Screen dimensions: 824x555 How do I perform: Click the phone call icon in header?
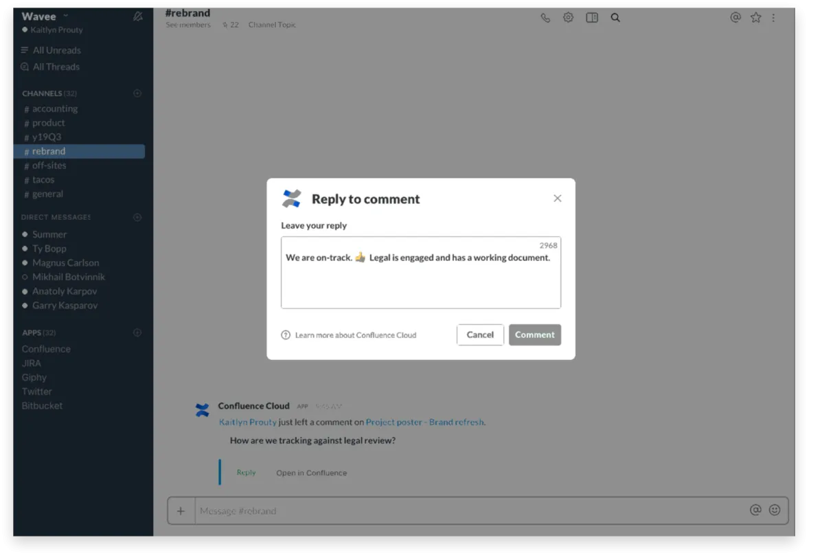545,18
